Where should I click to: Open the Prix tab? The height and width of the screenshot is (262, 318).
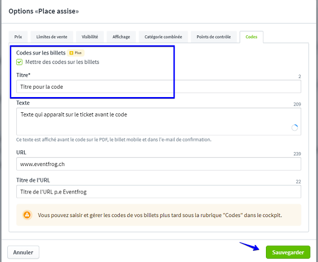18,37
